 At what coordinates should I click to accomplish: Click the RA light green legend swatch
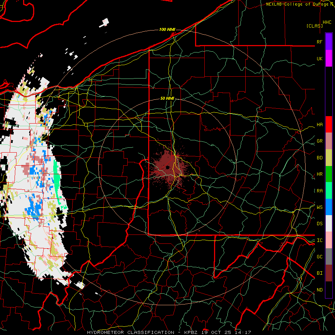(x=329, y=191)
